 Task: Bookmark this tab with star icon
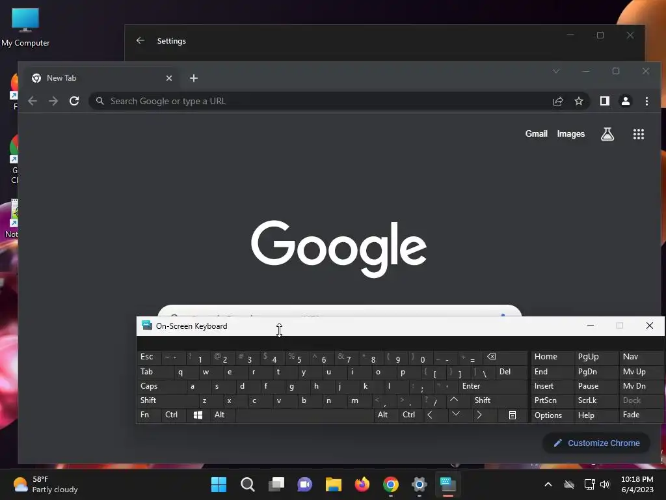578,101
